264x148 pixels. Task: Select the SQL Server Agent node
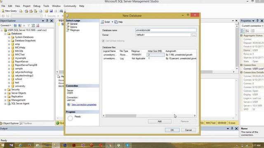[20, 104]
